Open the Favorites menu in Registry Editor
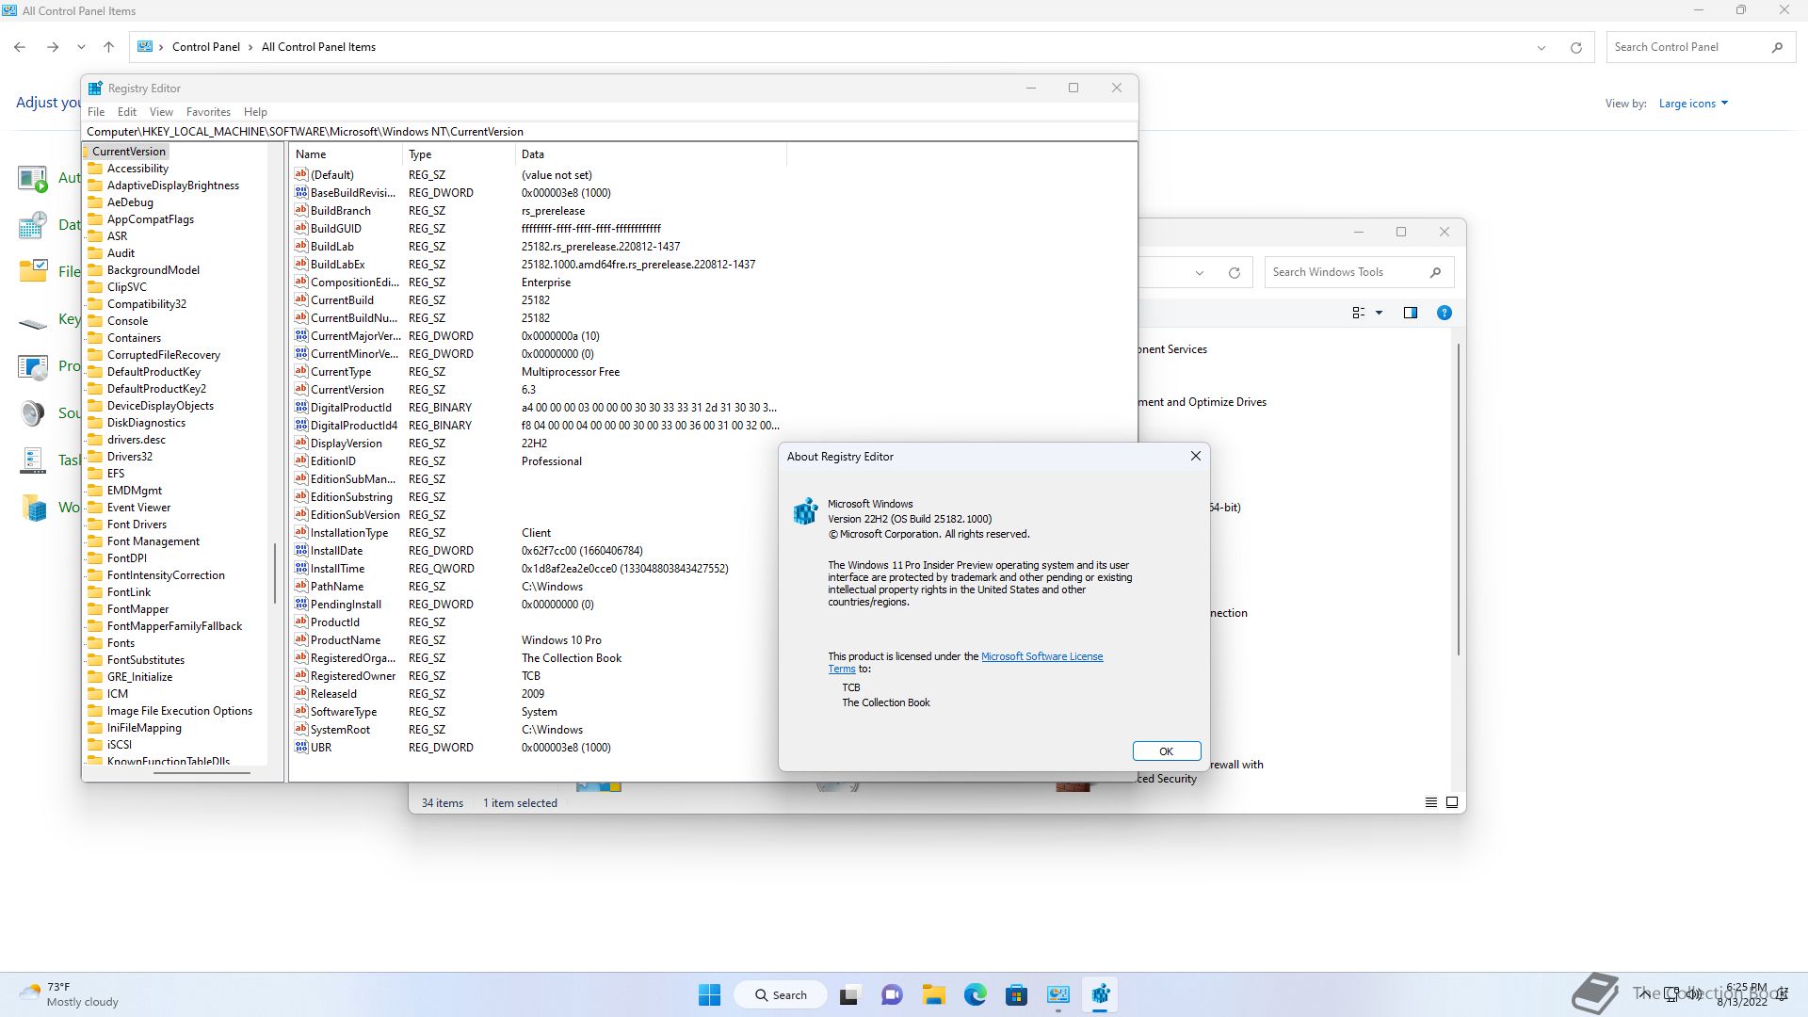The width and height of the screenshot is (1808, 1017). point(208,111)
